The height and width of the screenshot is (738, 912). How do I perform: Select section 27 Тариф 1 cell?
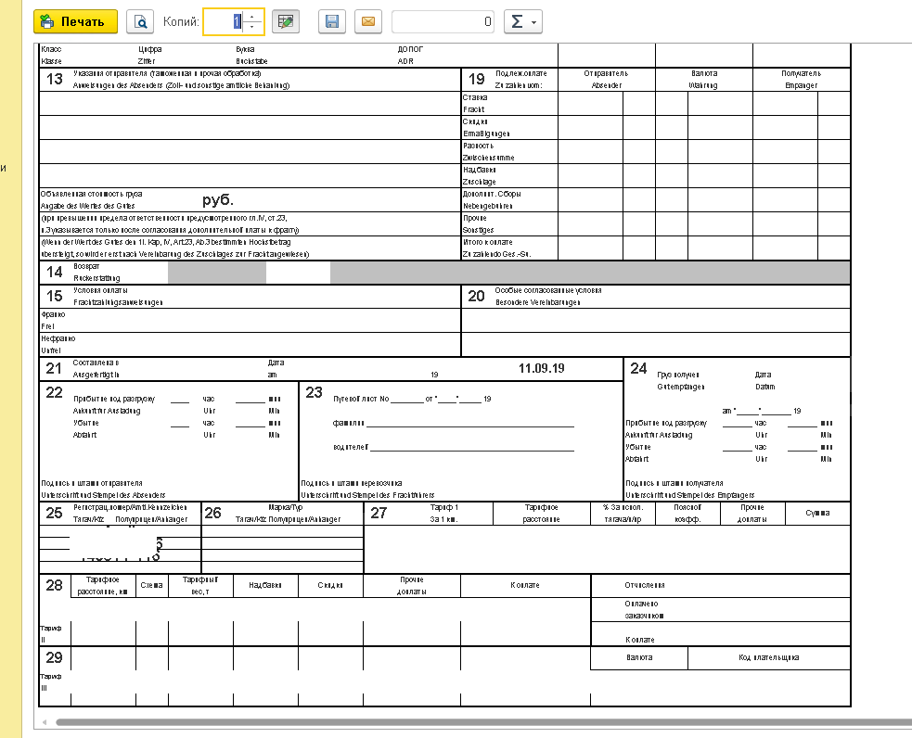pyautogui.click(x=444, y=513)
